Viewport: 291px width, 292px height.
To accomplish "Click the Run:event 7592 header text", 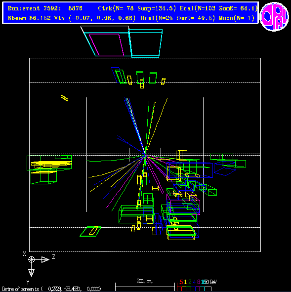I will [x=35, y=8].
